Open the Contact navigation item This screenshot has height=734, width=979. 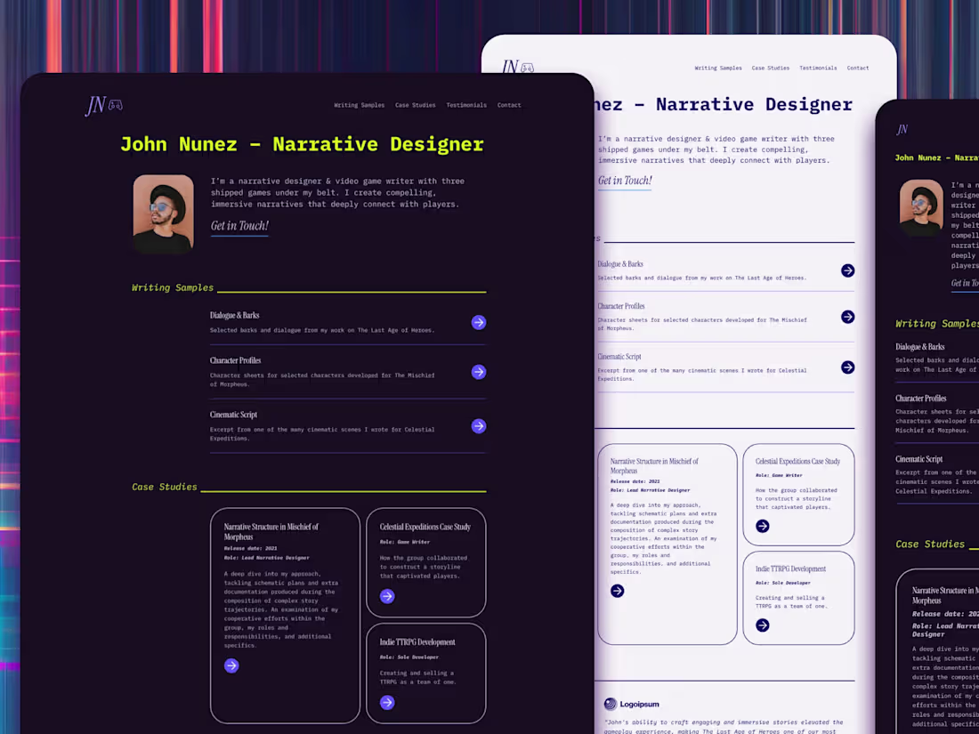[x=509, y=104]
